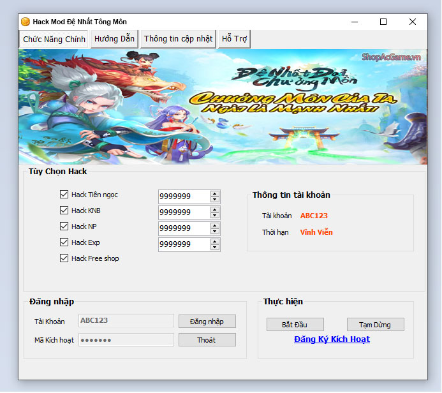Click the Tài Khoản login field
Viewport: 442px width, 393px height.
tap(126, 321)
